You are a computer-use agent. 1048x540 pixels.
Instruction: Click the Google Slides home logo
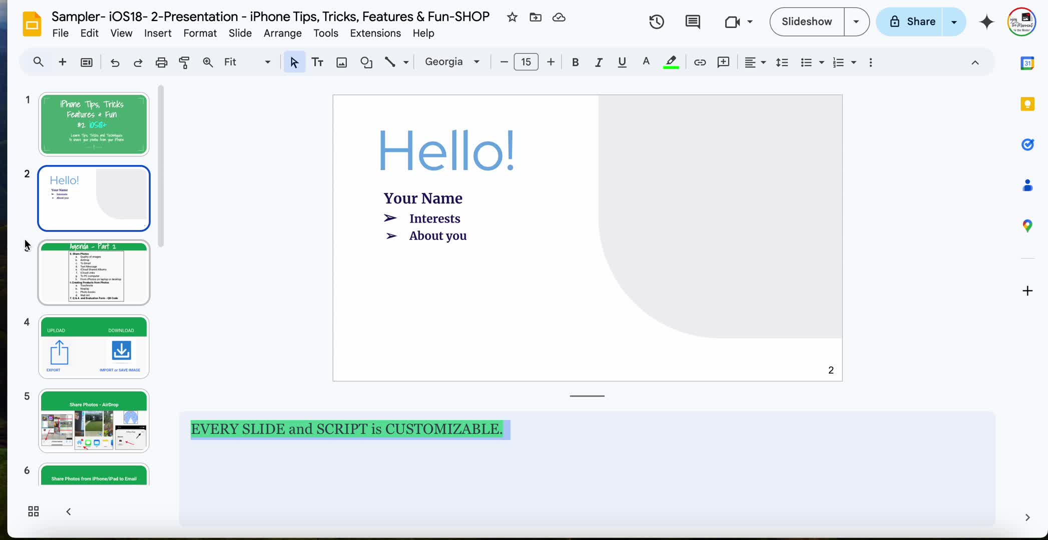[32, 24]
